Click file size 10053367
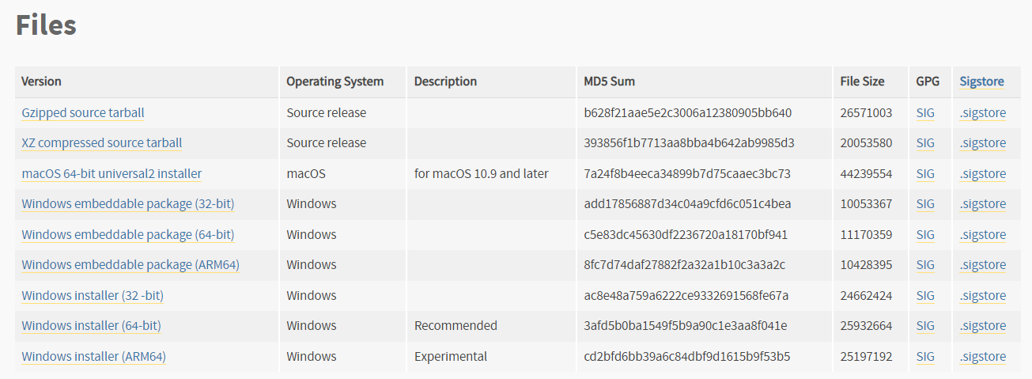 coord(866,204)
